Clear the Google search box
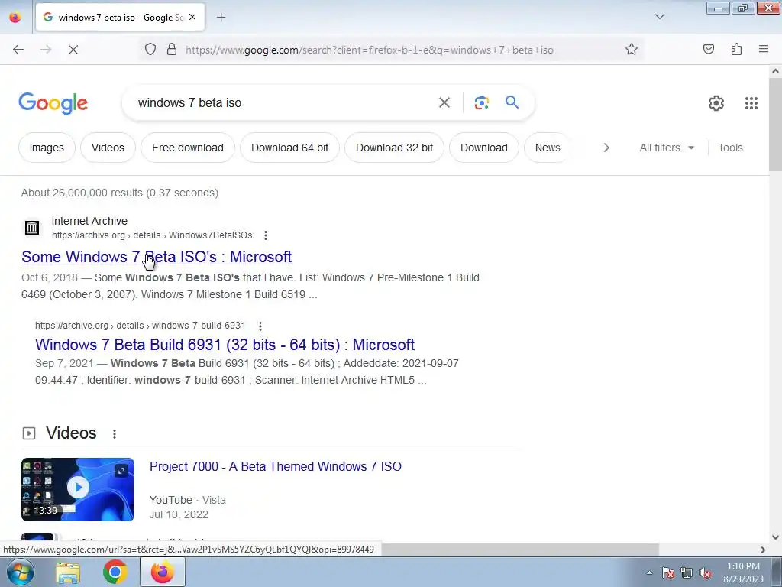The image size is (782, 587). [444, 103]
